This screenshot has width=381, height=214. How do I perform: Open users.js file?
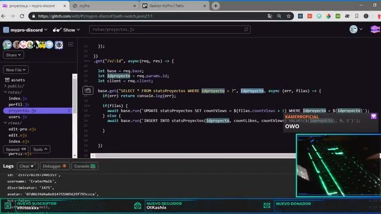(17, 117)
